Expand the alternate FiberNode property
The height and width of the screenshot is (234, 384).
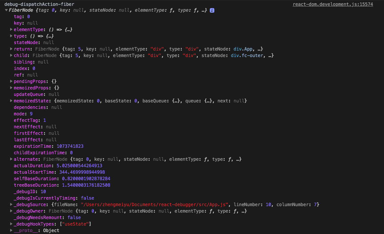[x=11, y=159]
